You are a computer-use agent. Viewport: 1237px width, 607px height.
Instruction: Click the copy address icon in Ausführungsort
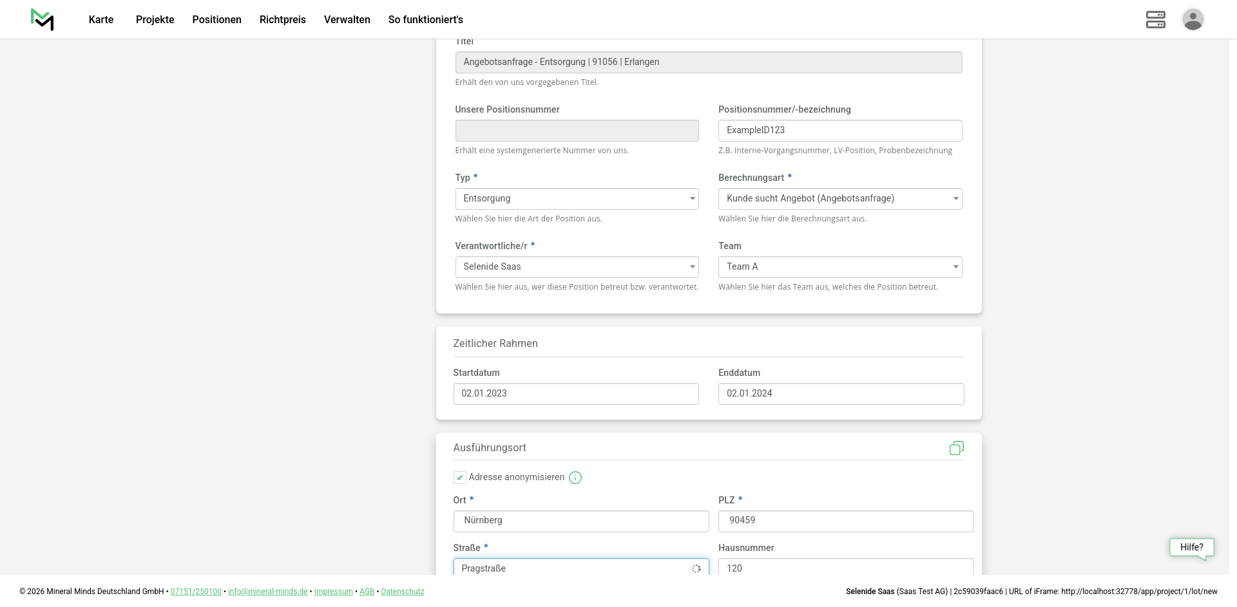(x=956, y=448)
